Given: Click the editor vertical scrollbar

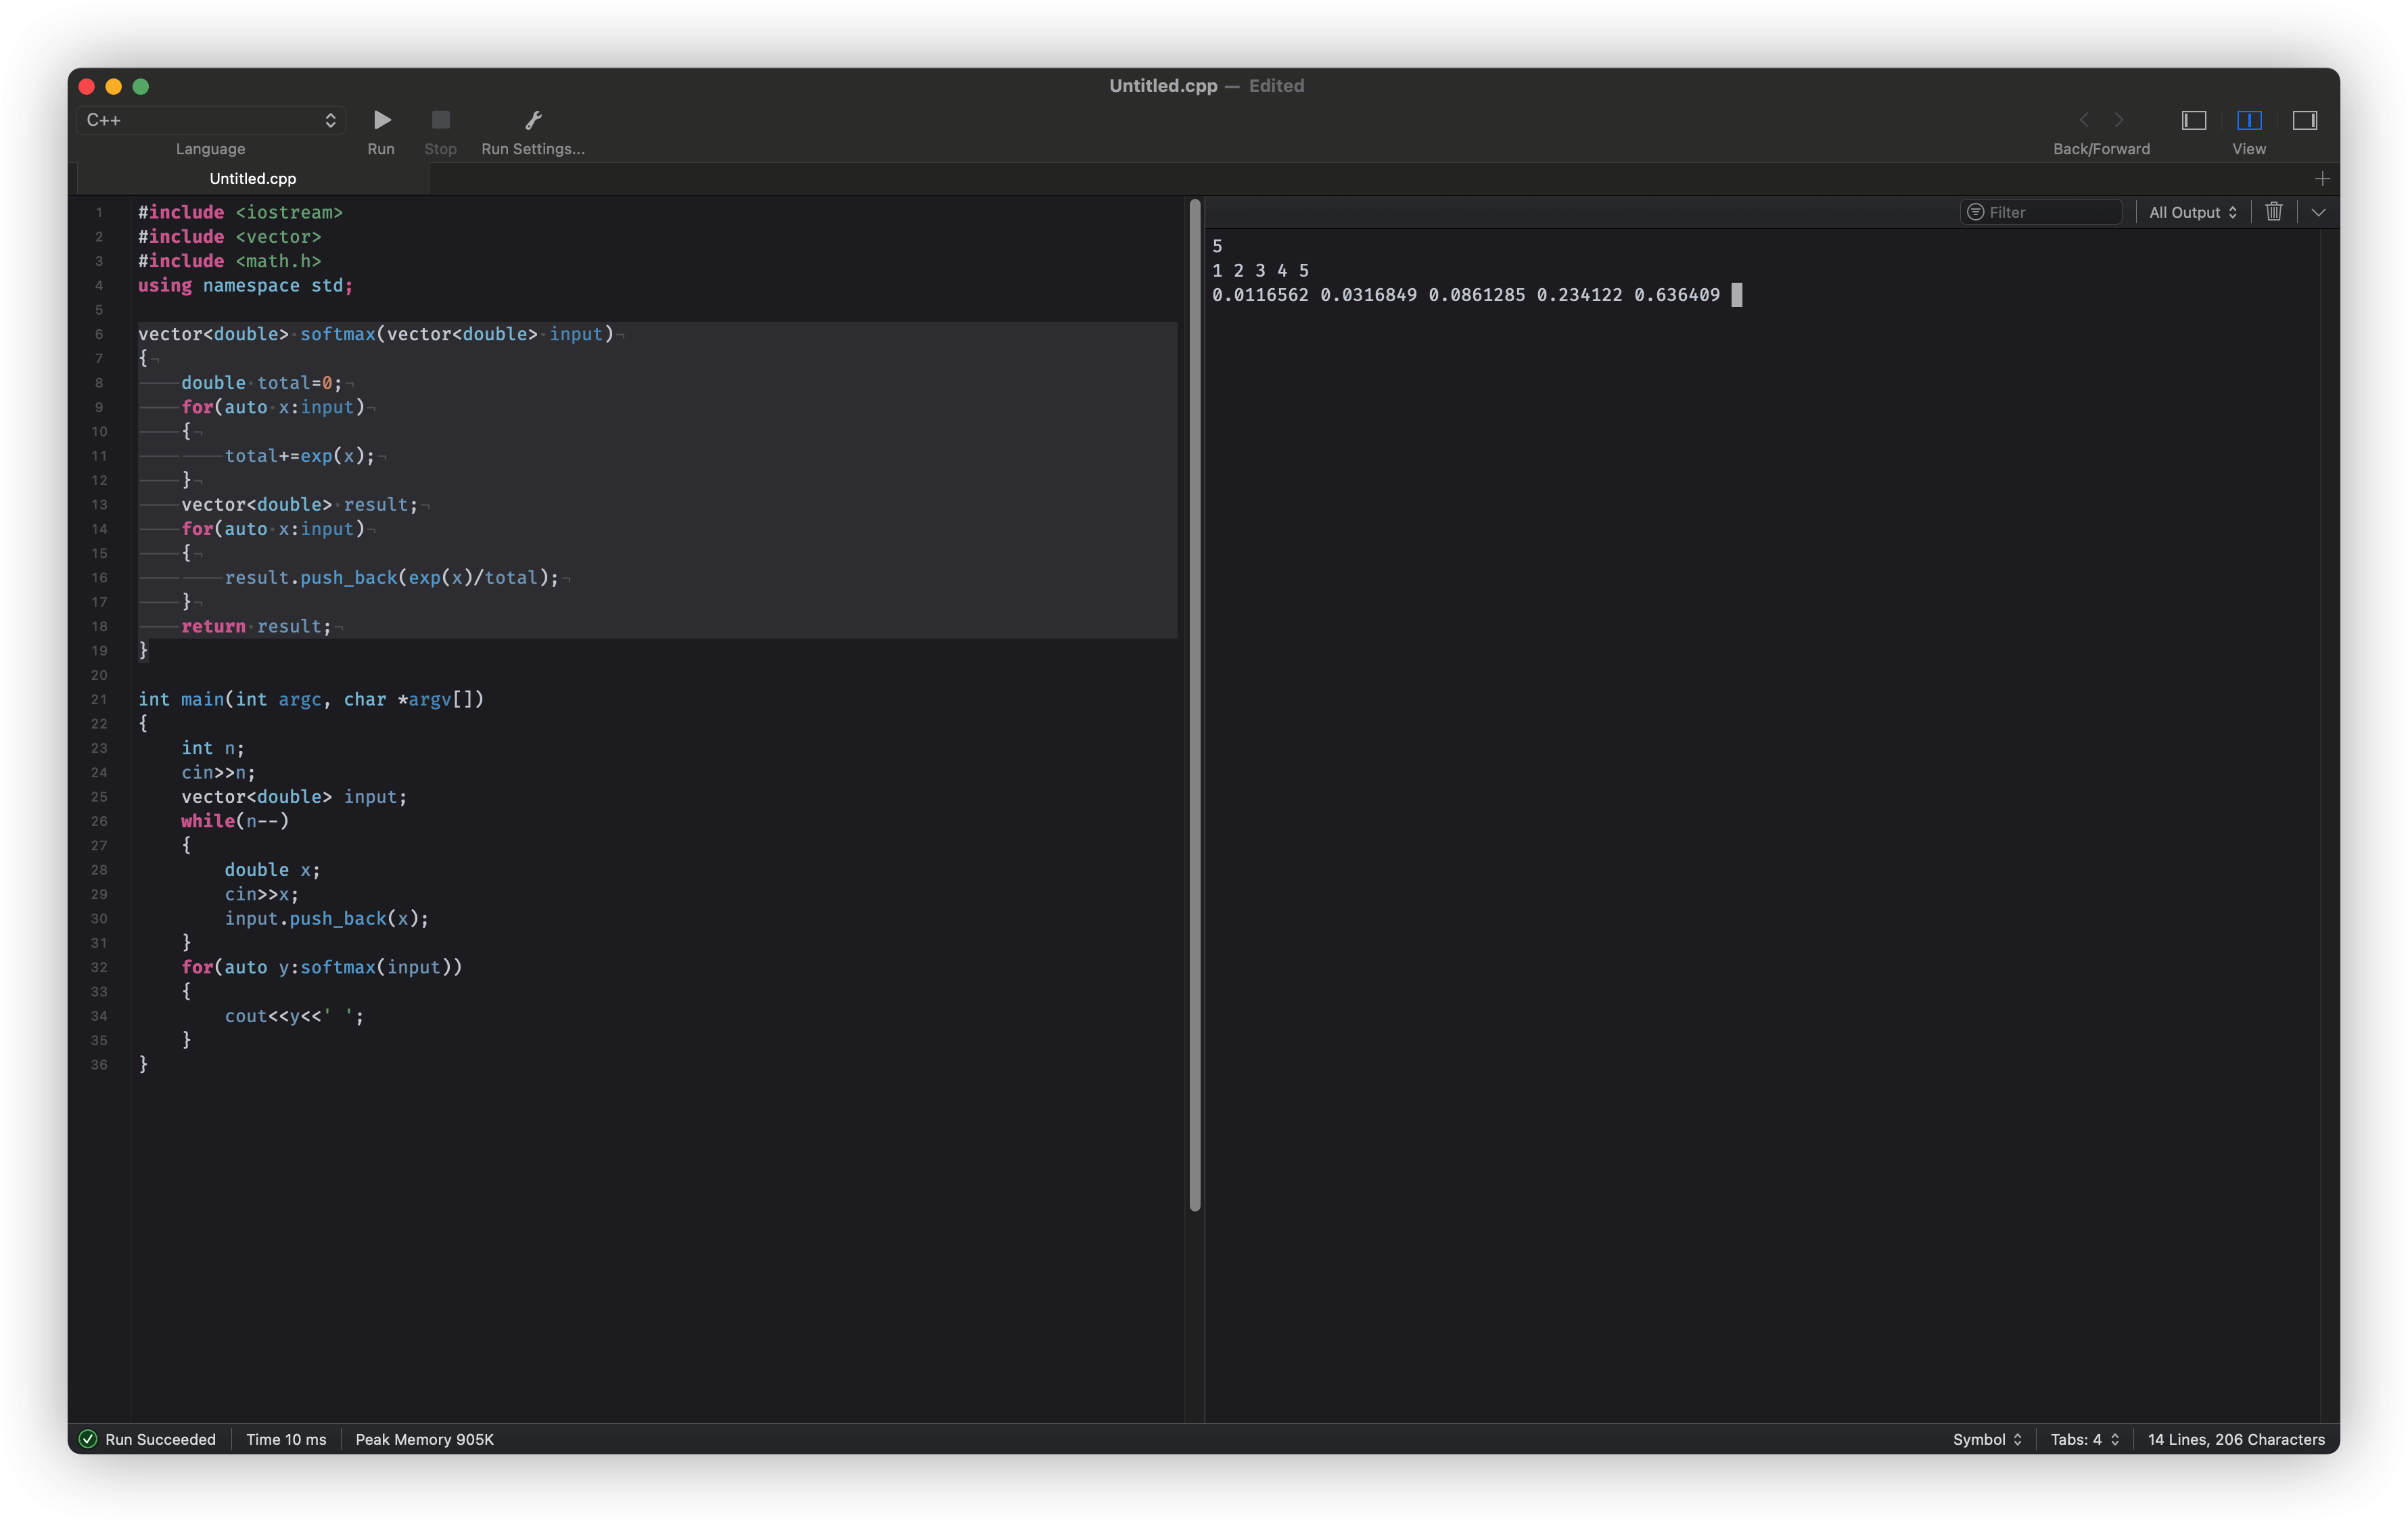Looking at the screenshot, I should [x=1194, y=705].
